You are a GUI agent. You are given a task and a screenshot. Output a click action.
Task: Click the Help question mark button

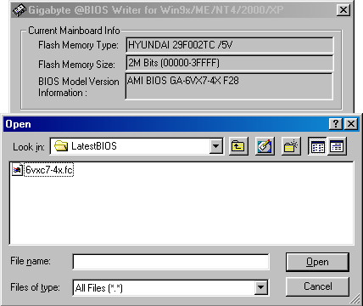336,124
